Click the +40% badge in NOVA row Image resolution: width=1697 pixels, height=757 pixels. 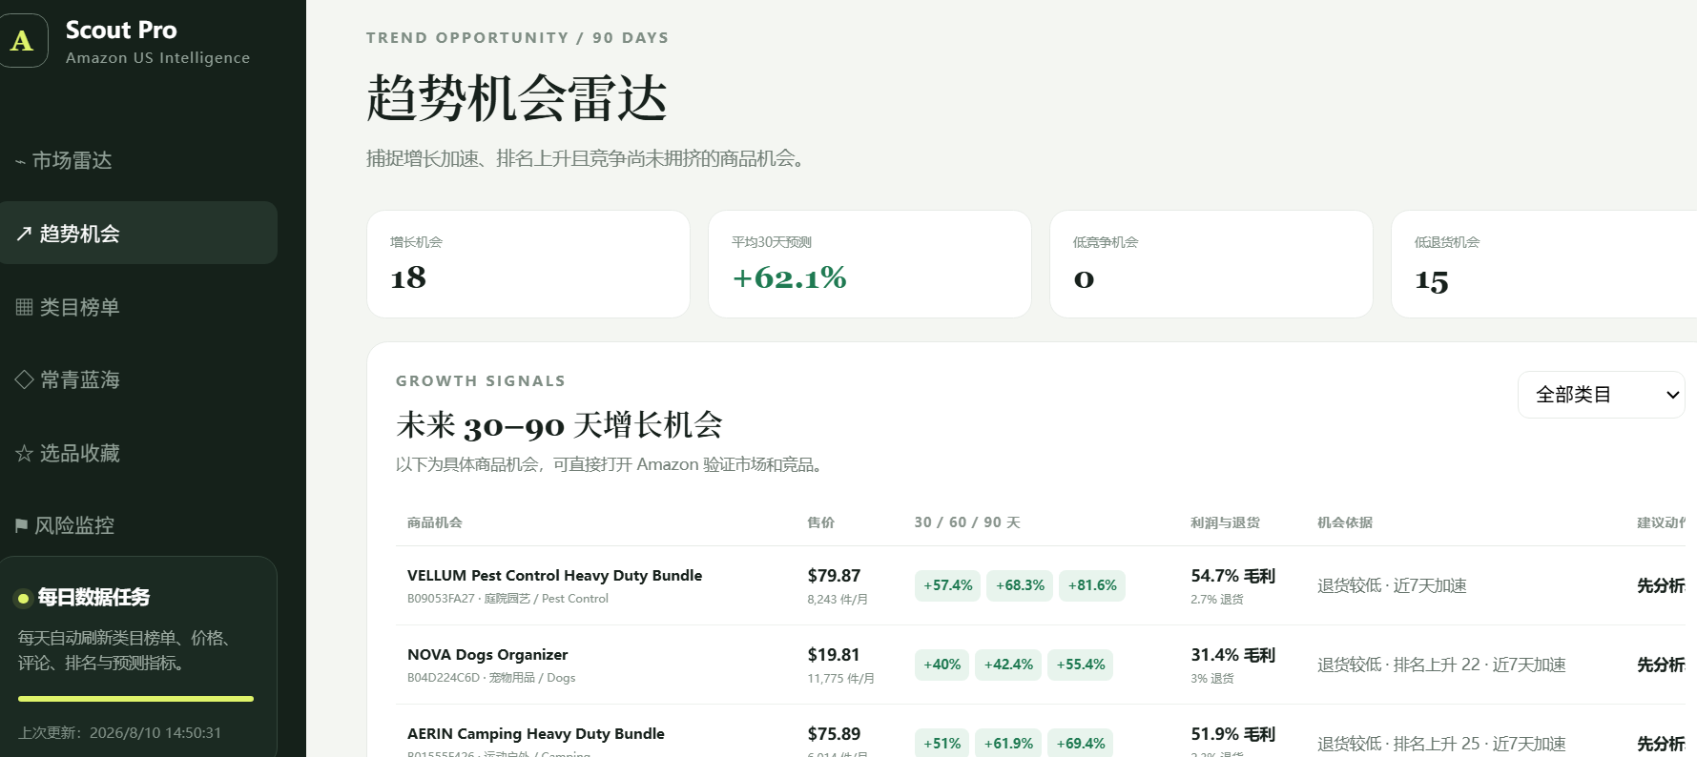coord(942,665)
